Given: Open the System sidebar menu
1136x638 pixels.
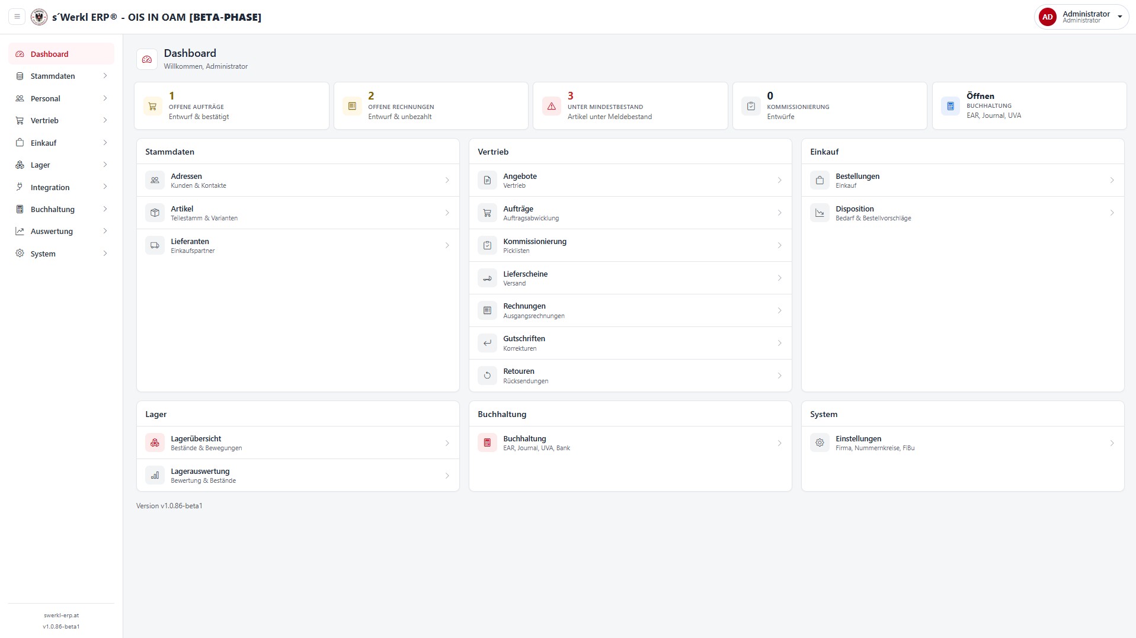Looking at the screenshot, I should click(x=61, y=254).
